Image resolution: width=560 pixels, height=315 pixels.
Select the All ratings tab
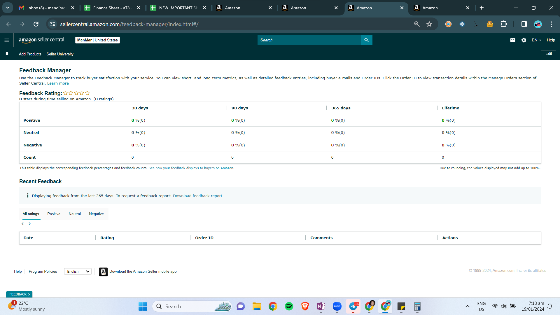pyautogui.click(x=31, y=214)
